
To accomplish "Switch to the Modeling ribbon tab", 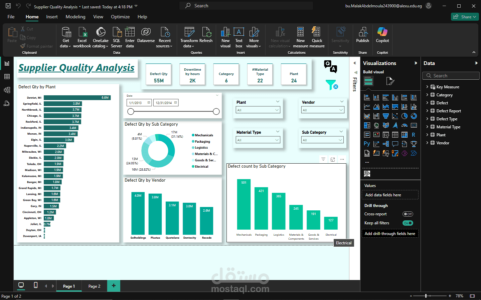I will [x=75, y=17].
